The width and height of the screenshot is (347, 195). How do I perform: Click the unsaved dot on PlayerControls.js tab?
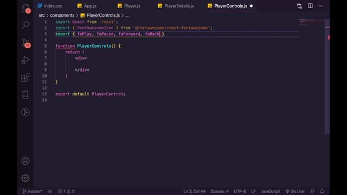point(251,6)
